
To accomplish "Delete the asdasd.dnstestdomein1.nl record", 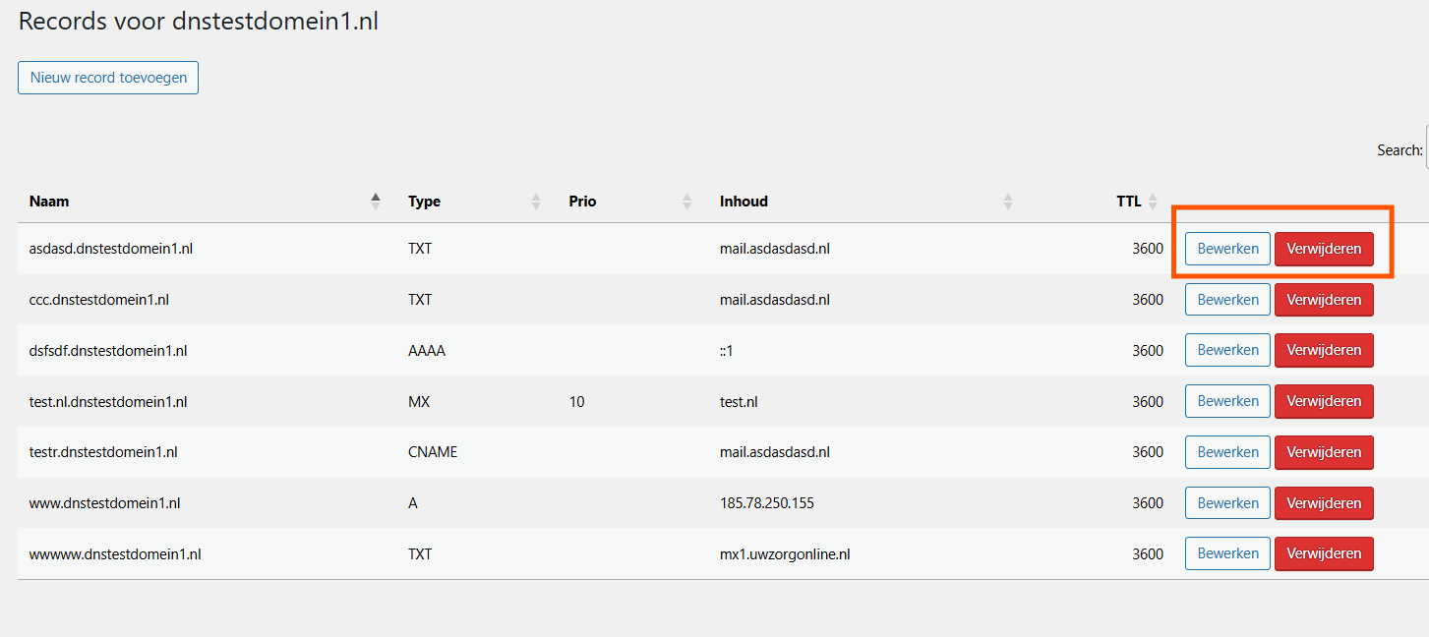I will 1324,249.
